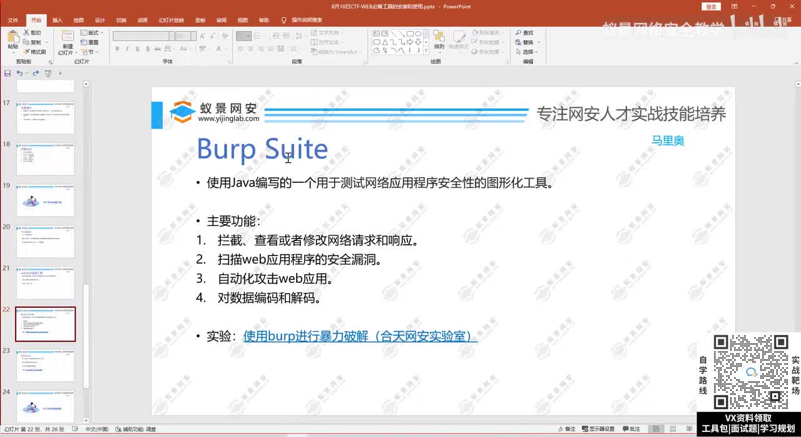Open the Replace (替换) dropdown arrow
The height and width of the screenshot is (437, 801).
pos(539,43)
